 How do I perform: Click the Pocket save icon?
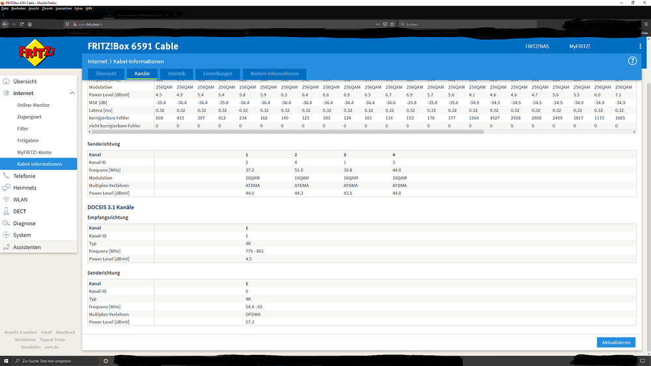point(385,24)
